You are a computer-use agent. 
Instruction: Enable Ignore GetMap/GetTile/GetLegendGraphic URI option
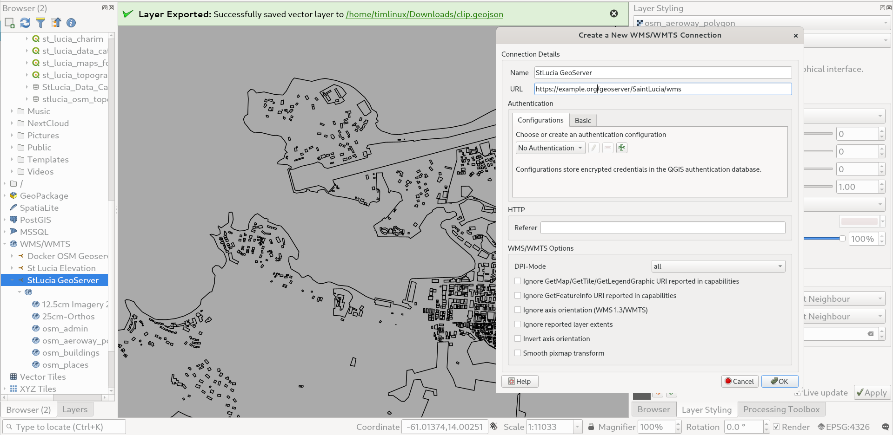point(518,281)
